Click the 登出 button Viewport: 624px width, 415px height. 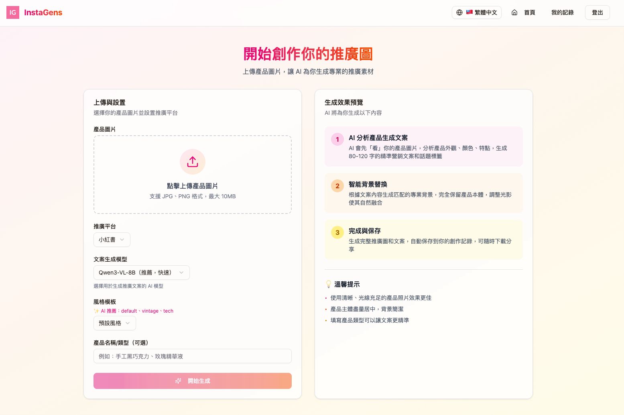(x=597, y=12)
